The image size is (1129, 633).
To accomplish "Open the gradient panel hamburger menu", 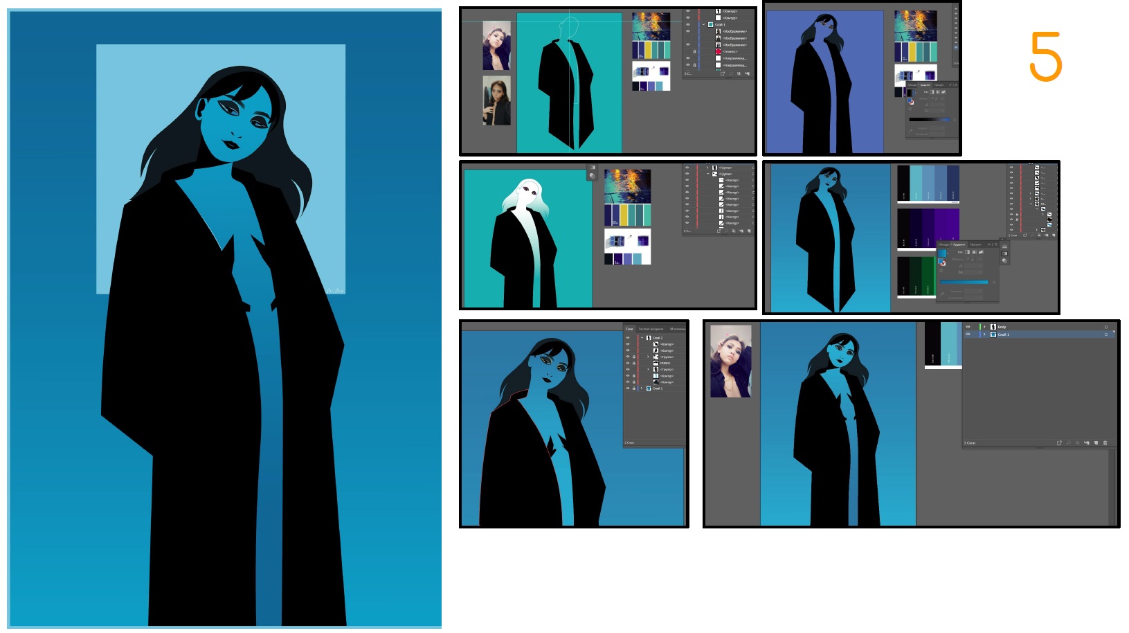I will coord(996,244).
